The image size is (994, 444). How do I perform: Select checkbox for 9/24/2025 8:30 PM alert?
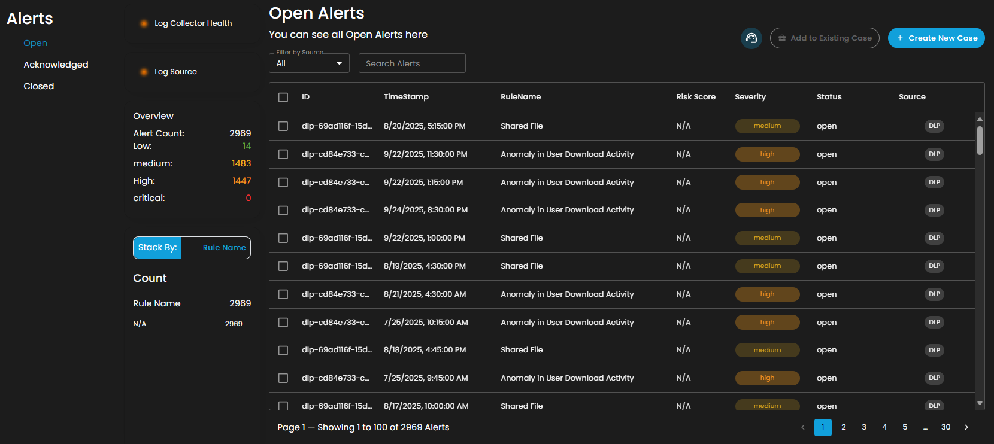283,210
